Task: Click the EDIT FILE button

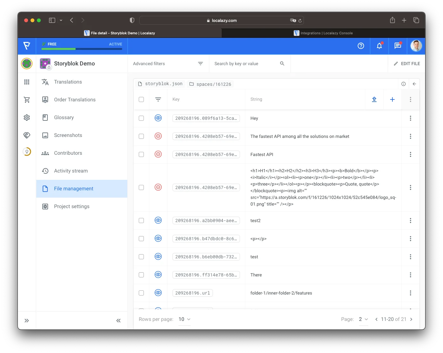Action: (407, 64)
